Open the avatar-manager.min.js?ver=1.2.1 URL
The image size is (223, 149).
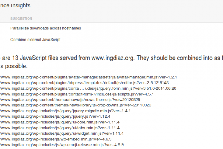(88, 77)
